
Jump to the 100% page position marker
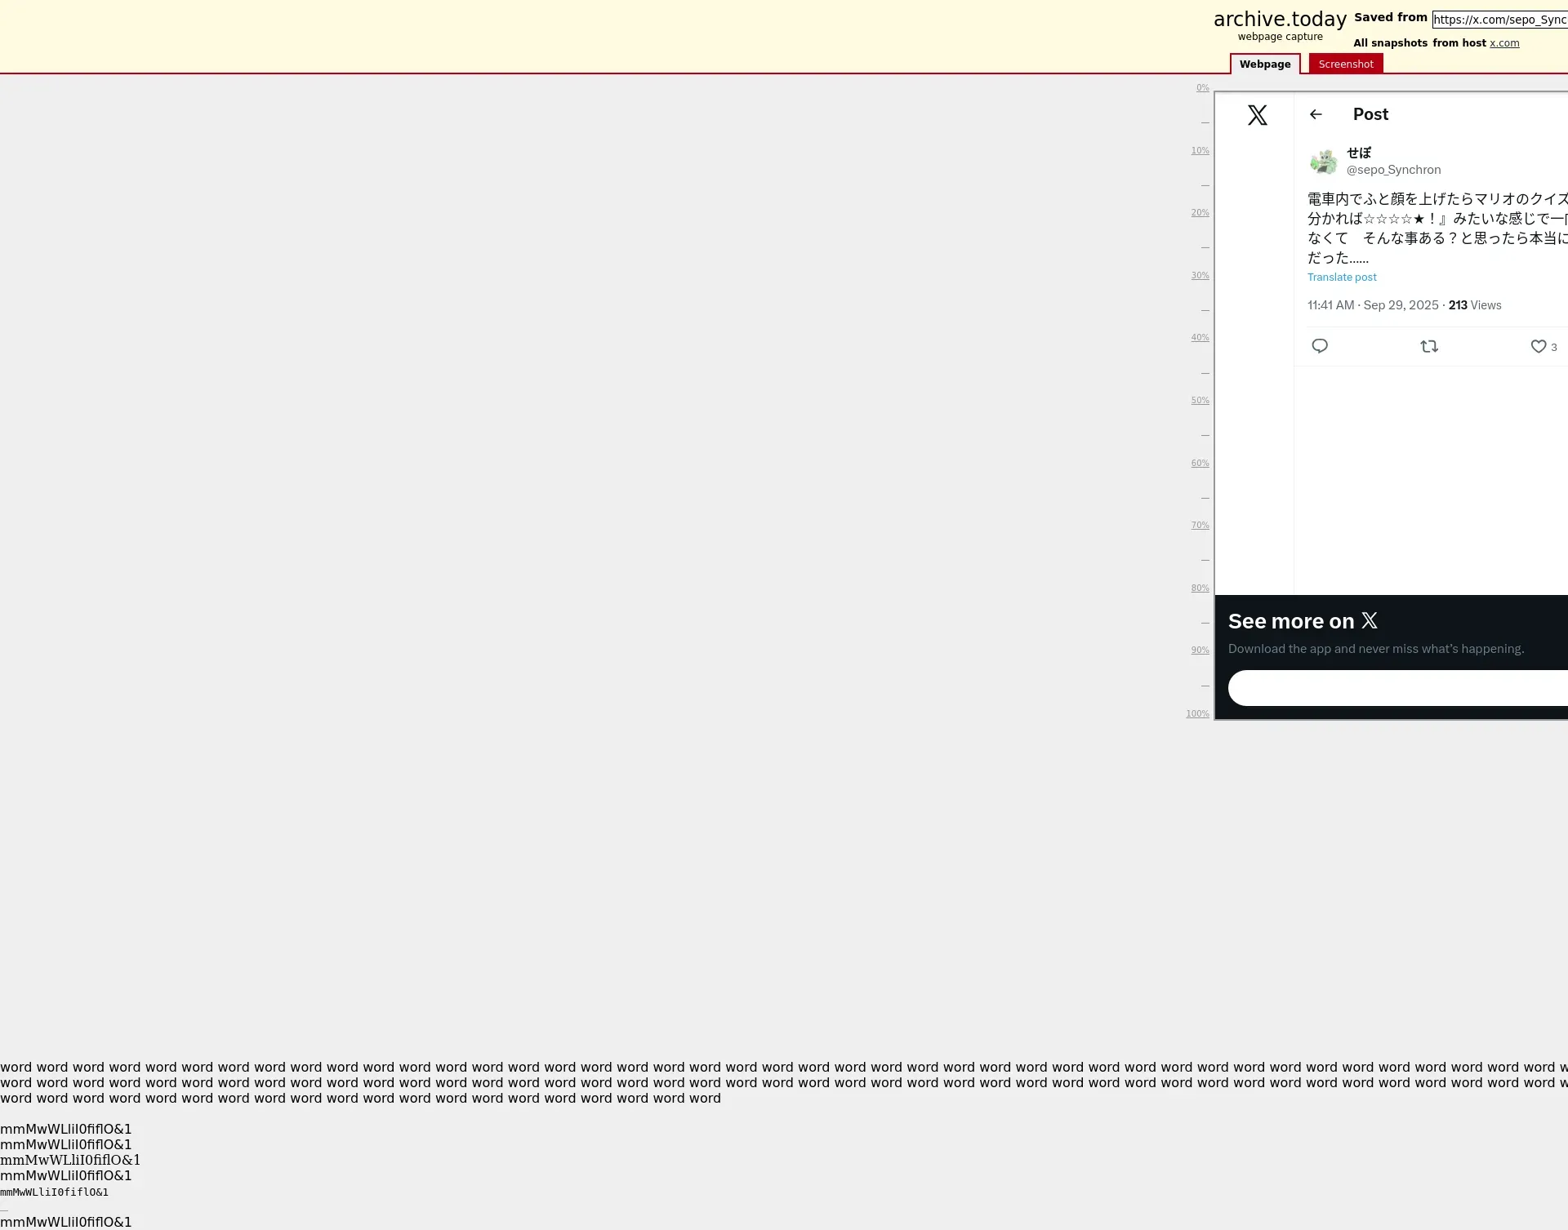(x=1197, y=714)
